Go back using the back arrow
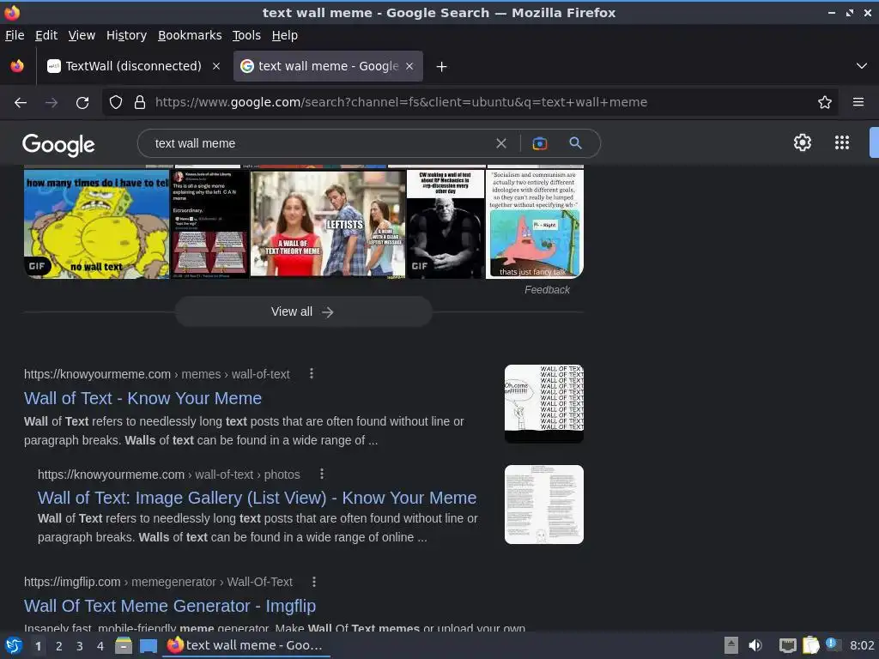 pos(21,103)
